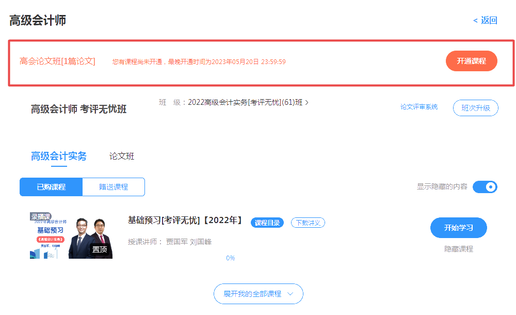The height and width of the screenshot is (315, 516).
Task: Open the 课程目录 course catalog
Action: click(267, 223)
